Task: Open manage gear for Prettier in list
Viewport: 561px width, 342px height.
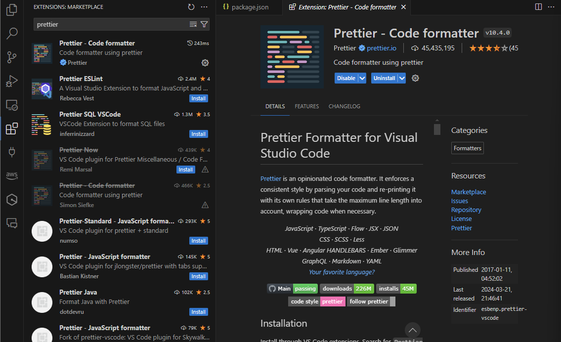Action: pyautogui.click(x=205, y=63)
